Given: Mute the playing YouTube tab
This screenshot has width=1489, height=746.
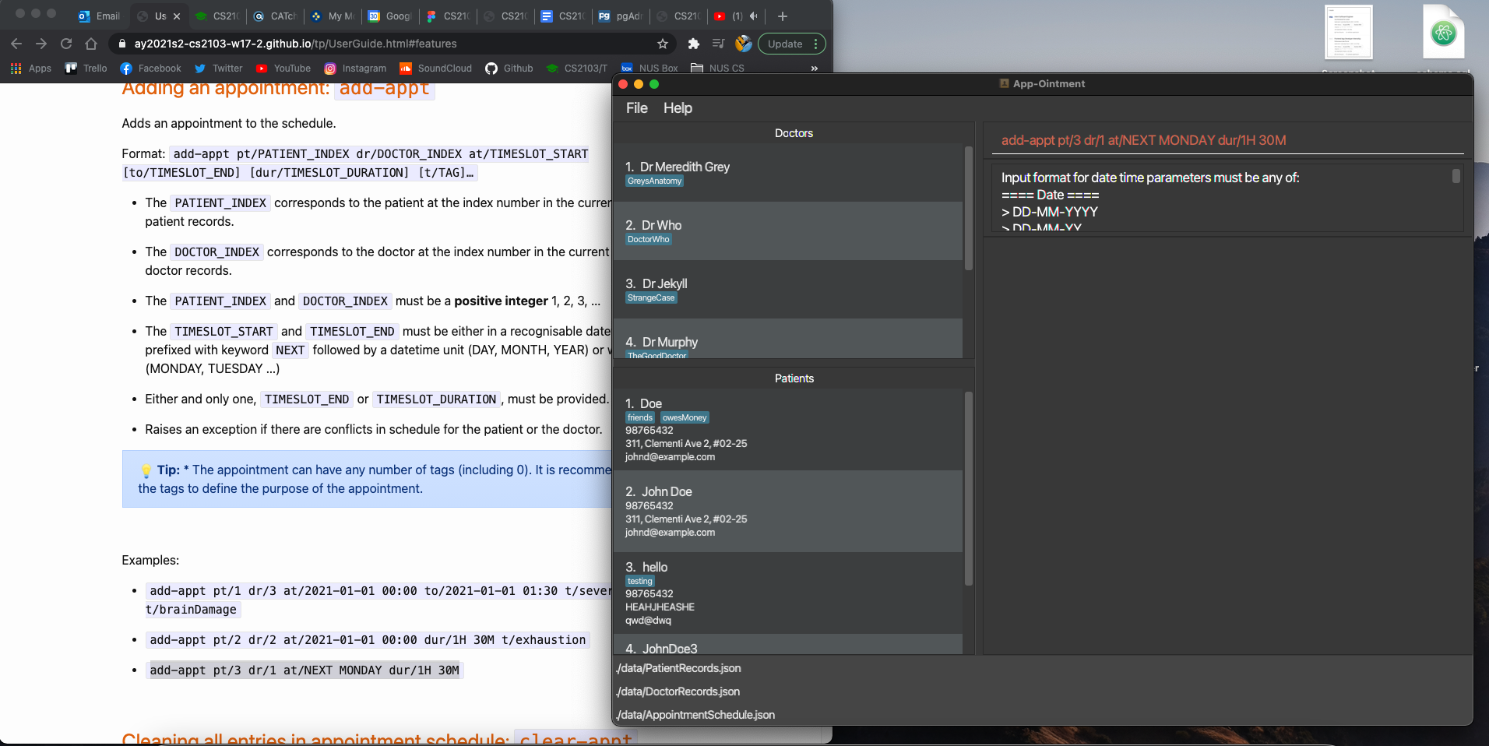Looking at the screenshot, I should pos(752,16).
